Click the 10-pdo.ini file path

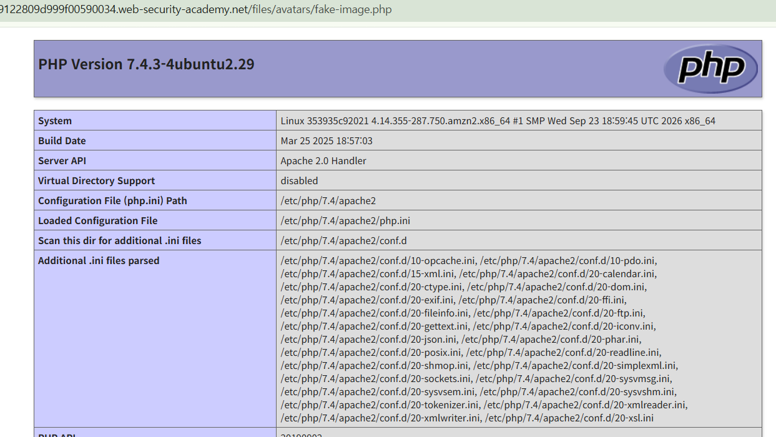[x=568, y=260]
